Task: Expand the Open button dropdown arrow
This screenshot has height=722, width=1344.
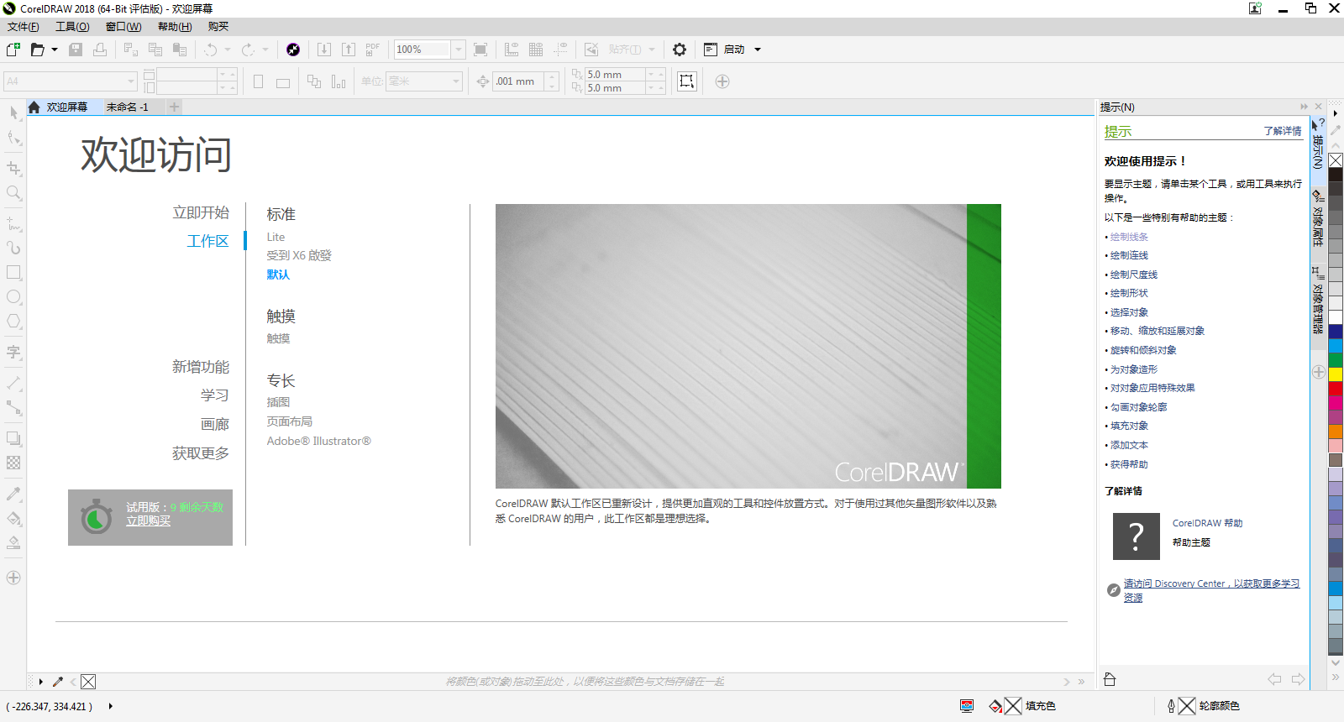Action: coord(55,50)
